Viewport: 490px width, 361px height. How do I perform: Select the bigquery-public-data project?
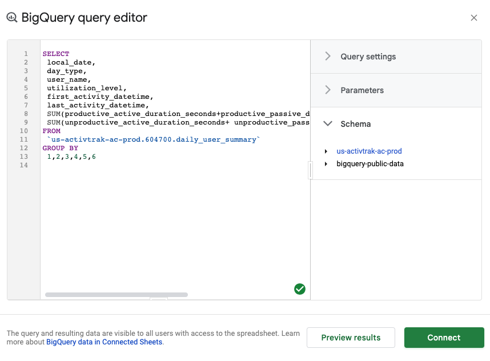point(370,164)
